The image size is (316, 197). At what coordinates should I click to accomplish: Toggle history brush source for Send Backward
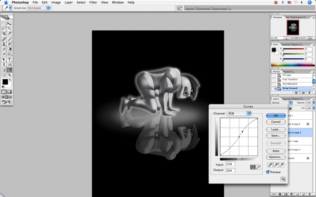click(273, 84)
